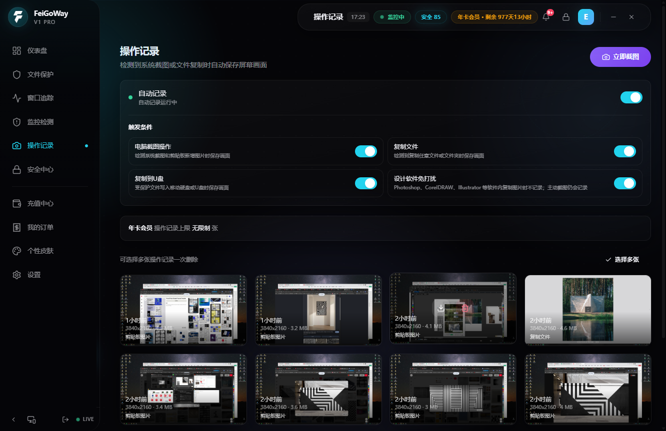Open the 2小时前 3.6 MB screenshot thumbnail
This screenshot has height=431, width=666.
[x=318, y=390]
